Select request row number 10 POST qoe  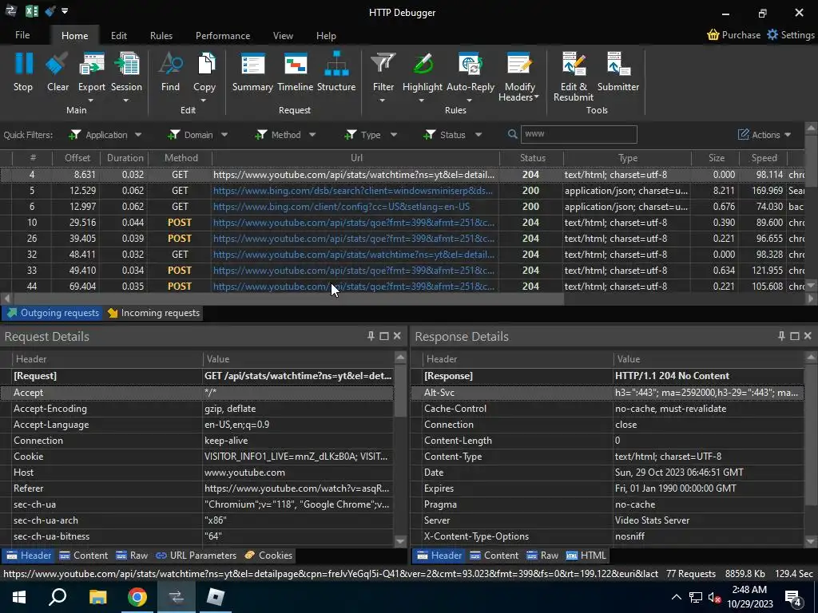coord(402,223)
